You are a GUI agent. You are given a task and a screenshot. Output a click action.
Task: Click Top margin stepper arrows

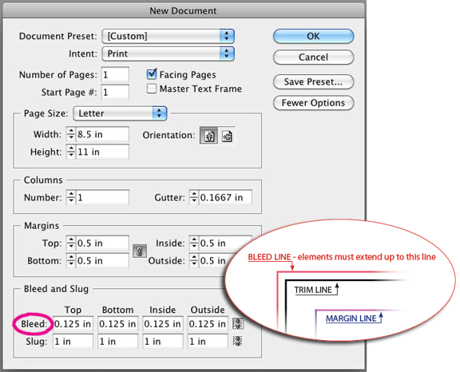coord(71,243)
